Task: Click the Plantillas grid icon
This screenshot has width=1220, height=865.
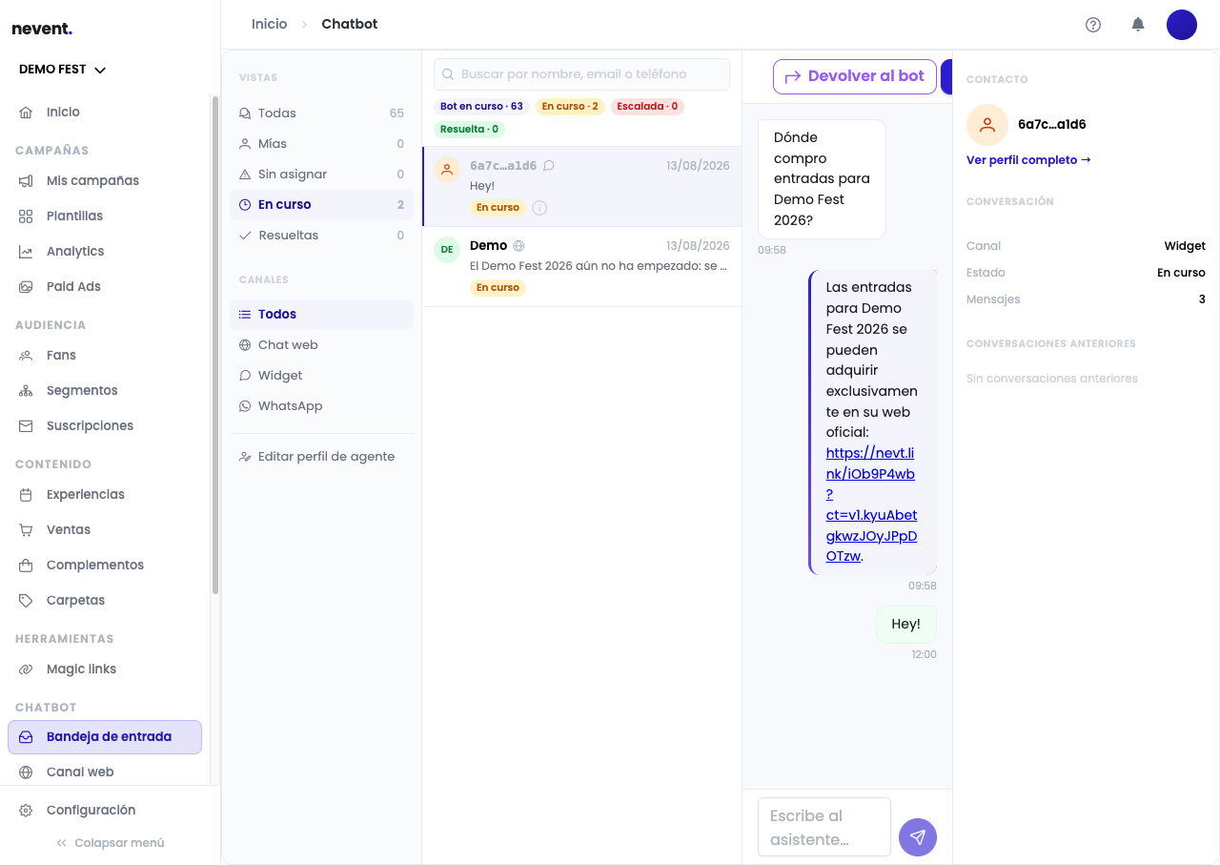Action: pos(26,216)
